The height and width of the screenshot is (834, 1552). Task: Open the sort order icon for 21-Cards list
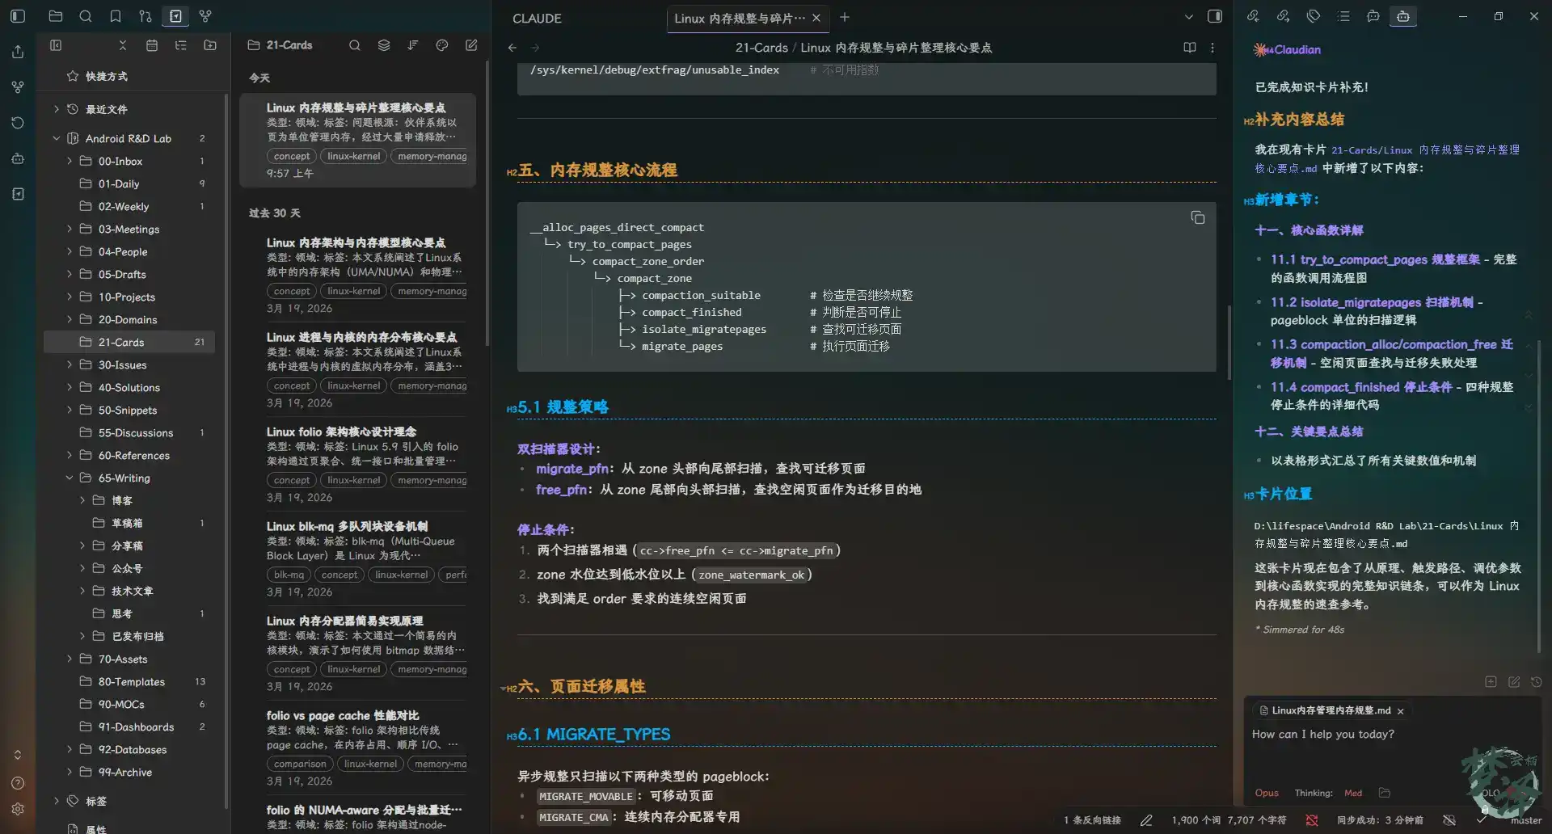tap(413, 45)
